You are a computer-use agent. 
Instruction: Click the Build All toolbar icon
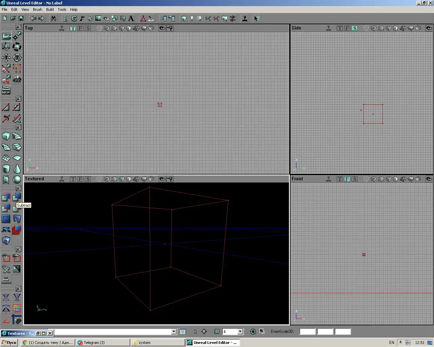224,18
